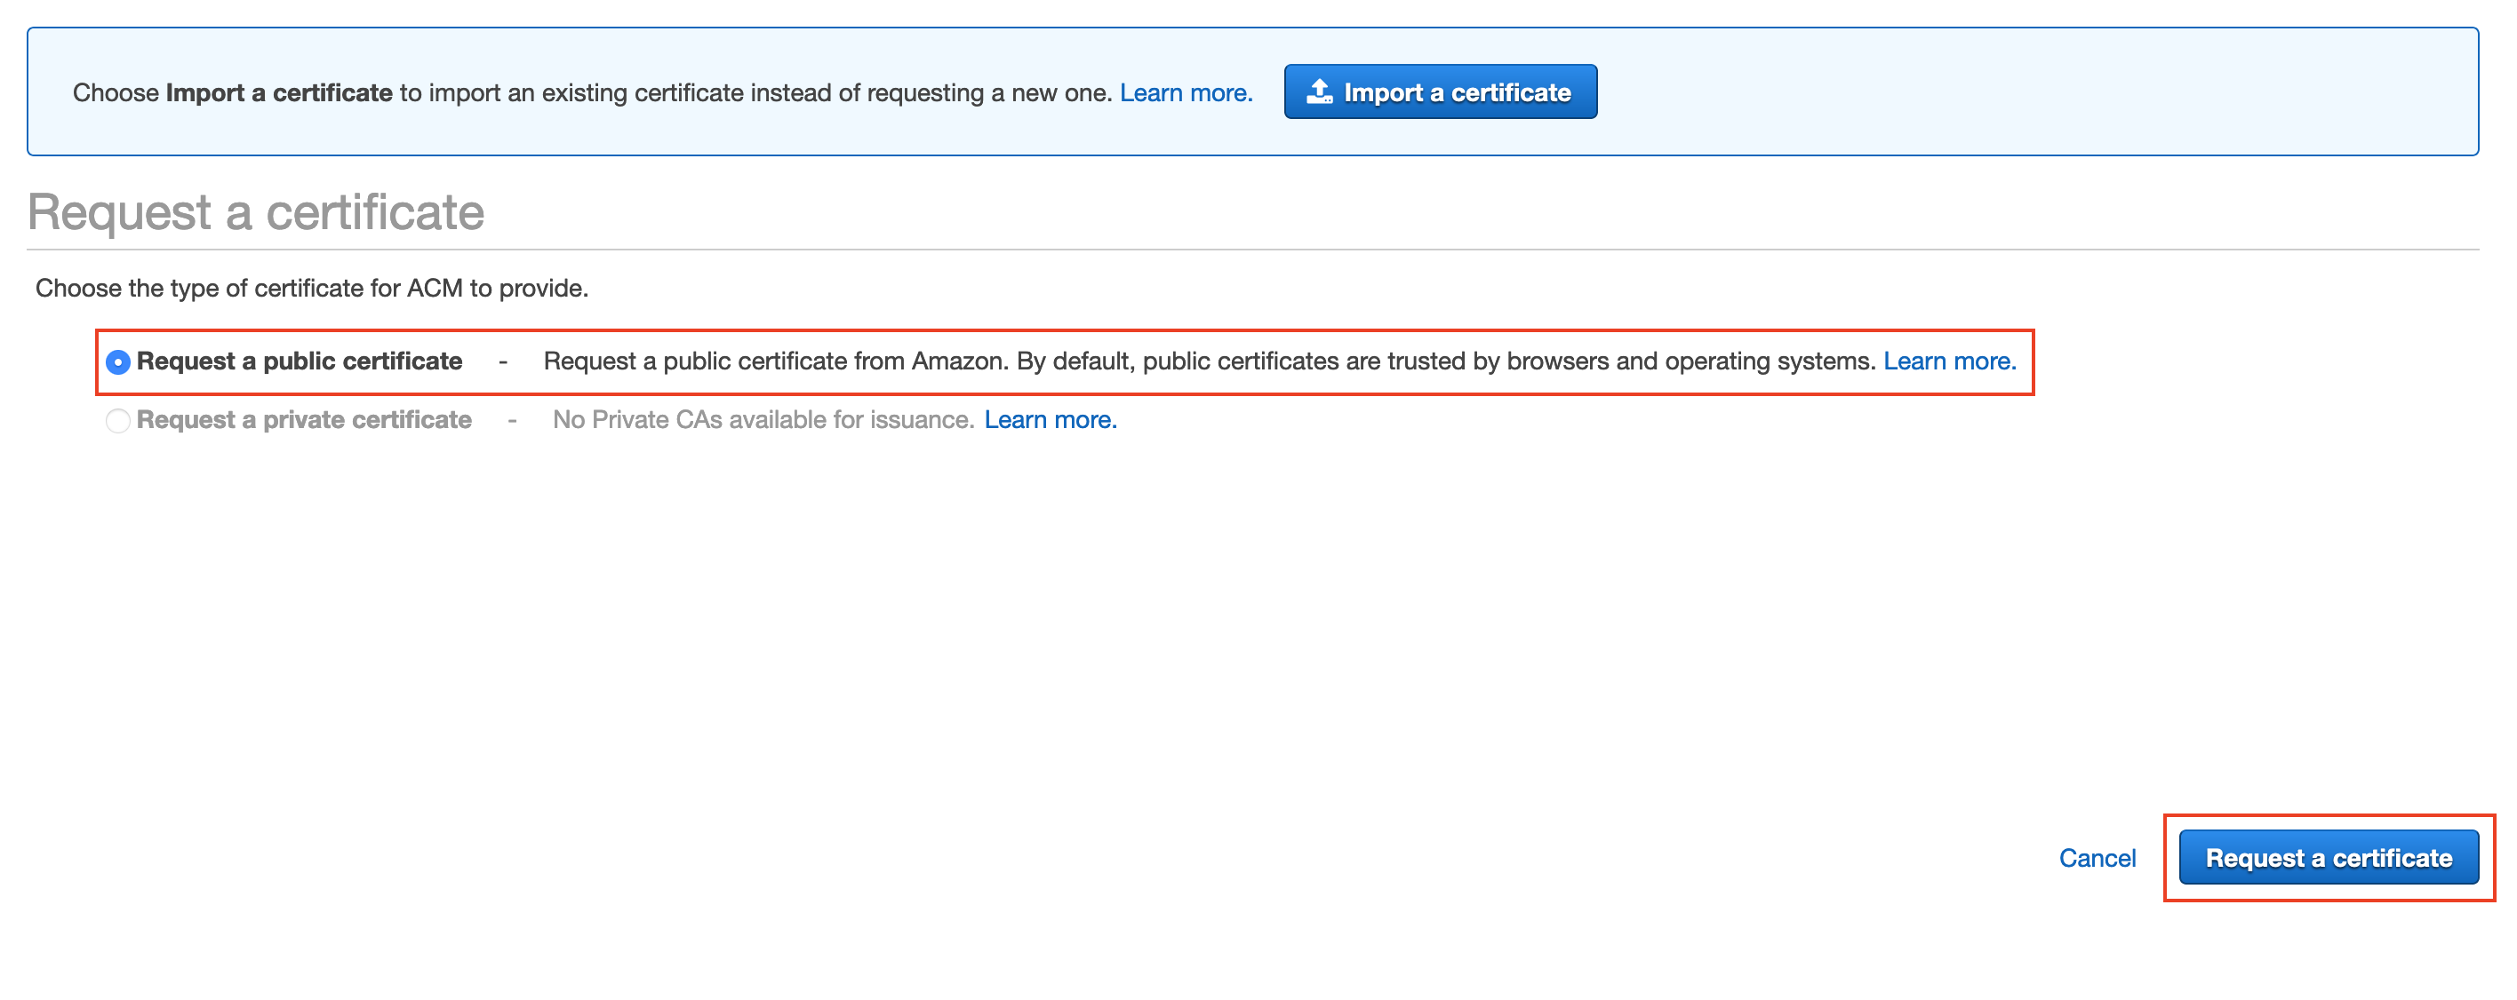Click the blue Request a certificate button

point(2329,857)
